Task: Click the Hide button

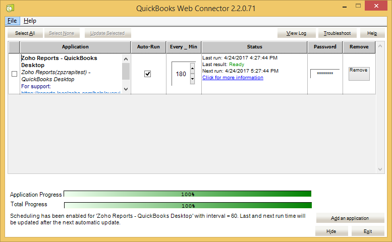Action: pyautogui.click(x=331, y=231)
